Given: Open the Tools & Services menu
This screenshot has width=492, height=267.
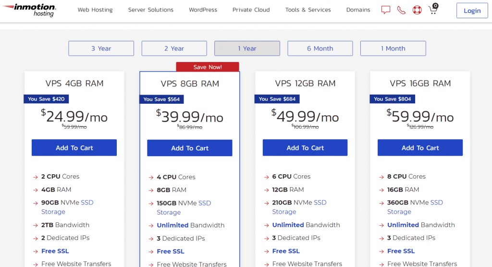Looking at the screenshot, I should pos(308,10).
